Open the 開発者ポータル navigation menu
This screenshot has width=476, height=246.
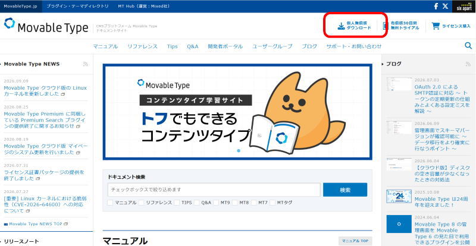[x=226, y=46]
